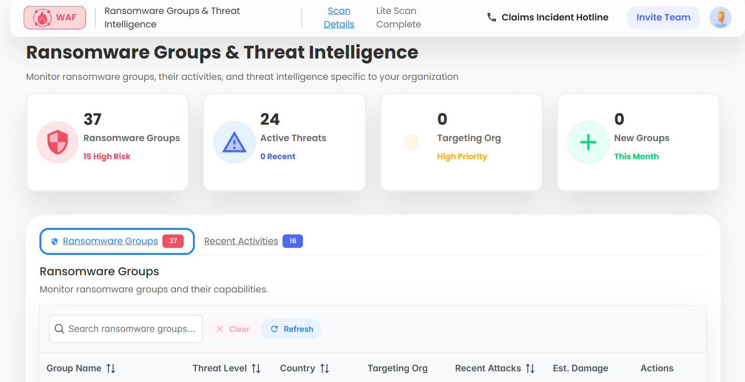The image size is (745, 382).
Task: Click the Refresh button
Action: [291, 329]
